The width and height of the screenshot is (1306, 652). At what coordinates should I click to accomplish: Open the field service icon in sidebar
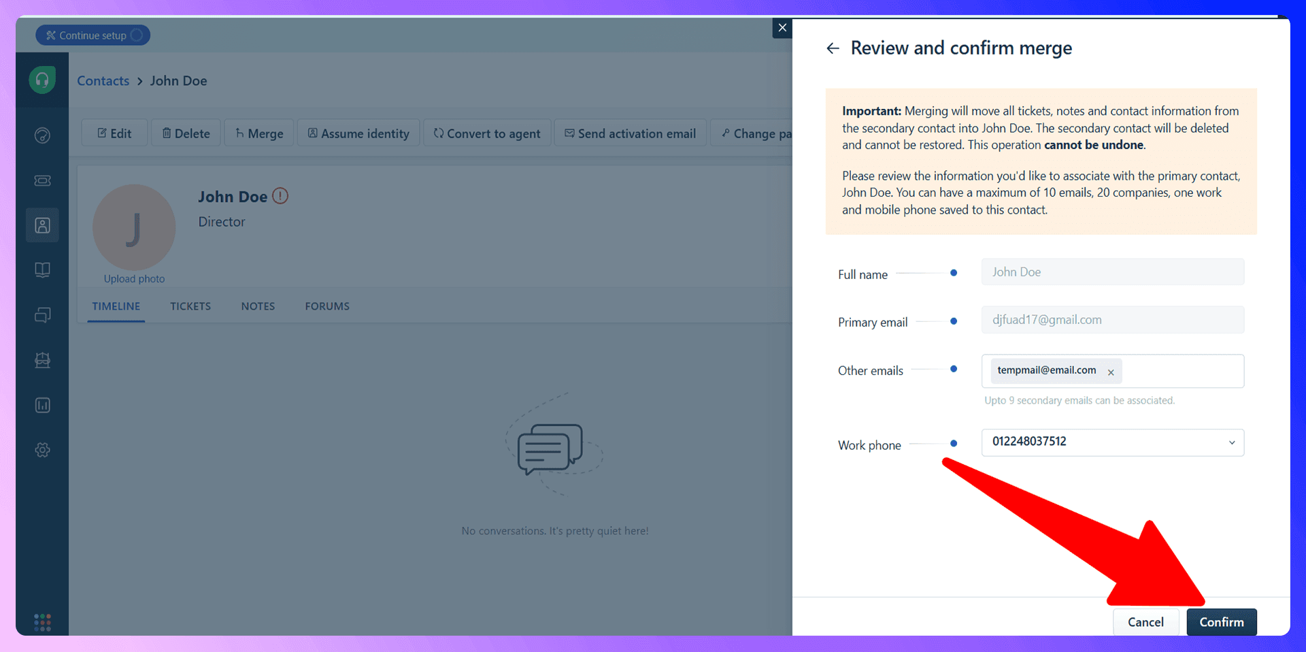[42, 360]
